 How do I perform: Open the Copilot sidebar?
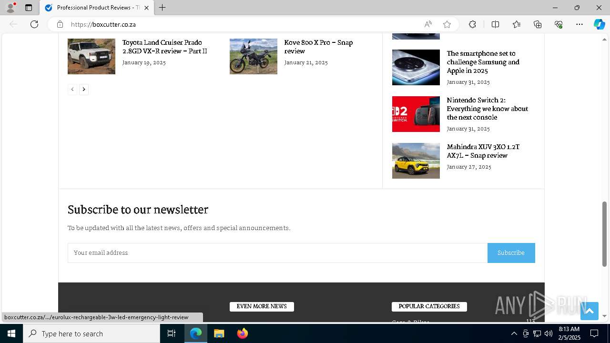pyautogui.click(x=599, y=24)
